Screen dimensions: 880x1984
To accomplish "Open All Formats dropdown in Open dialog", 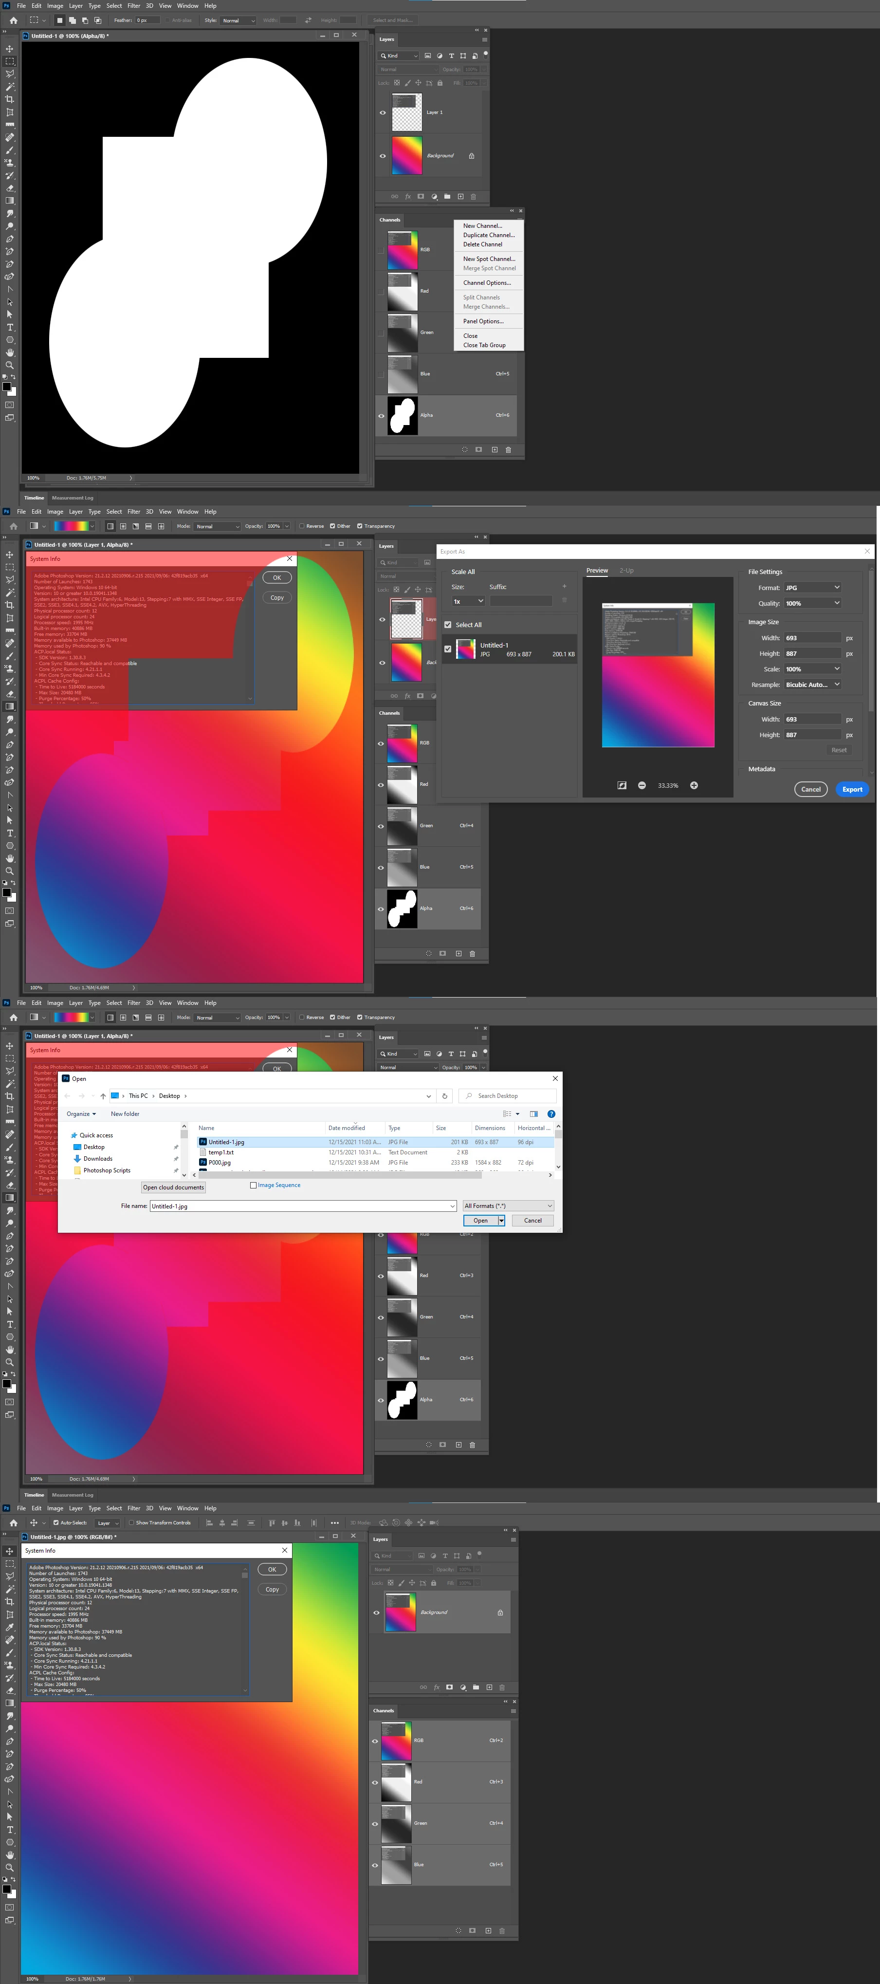I will pos(508,1205).
